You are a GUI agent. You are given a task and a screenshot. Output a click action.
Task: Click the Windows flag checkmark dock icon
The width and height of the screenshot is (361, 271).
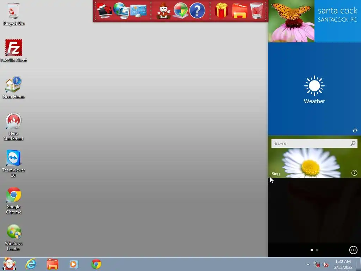coord(180,11)
